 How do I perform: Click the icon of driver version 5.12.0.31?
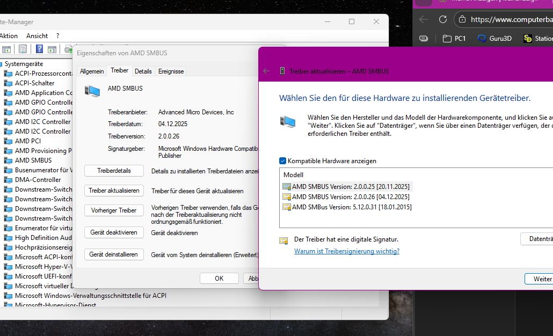pyautogui.click(x=287, y=207)
